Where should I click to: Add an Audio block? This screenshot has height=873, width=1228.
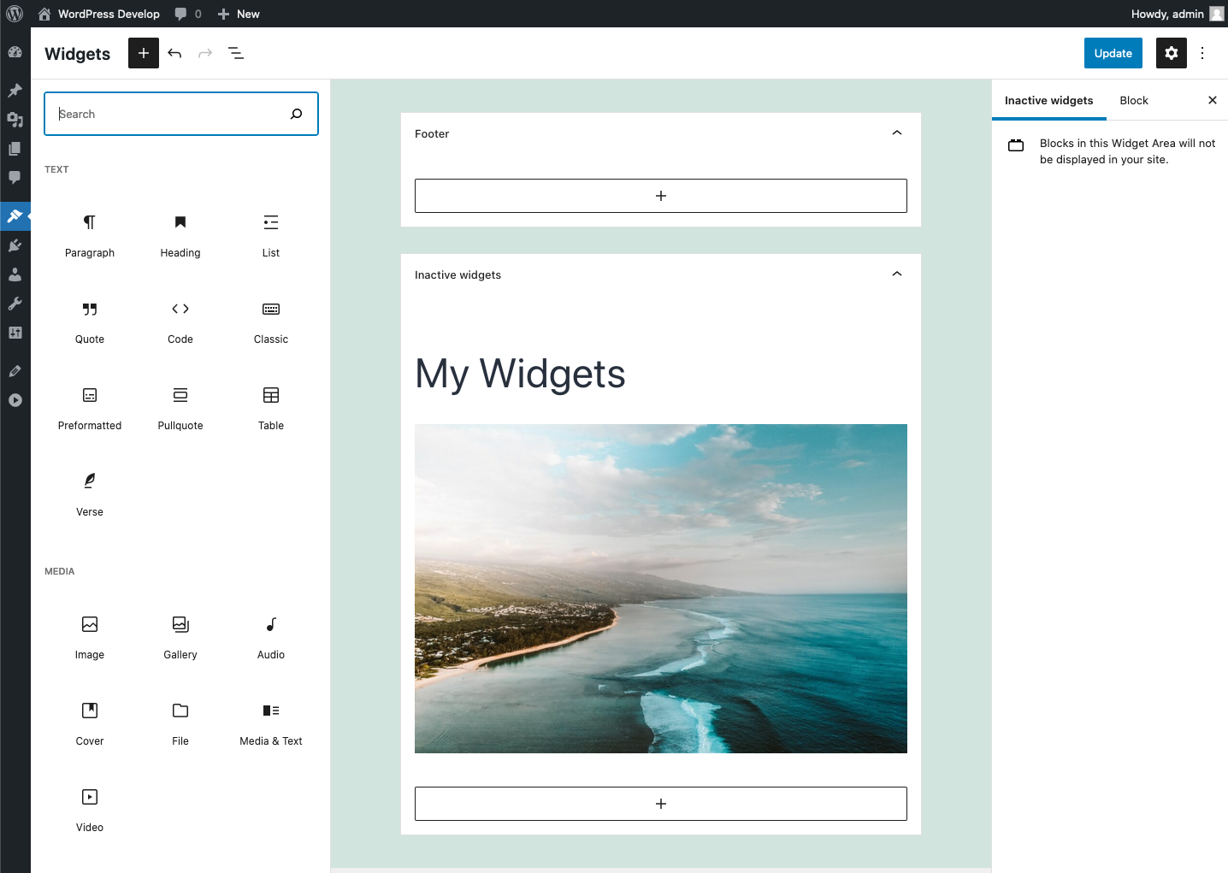coord(271,637)
